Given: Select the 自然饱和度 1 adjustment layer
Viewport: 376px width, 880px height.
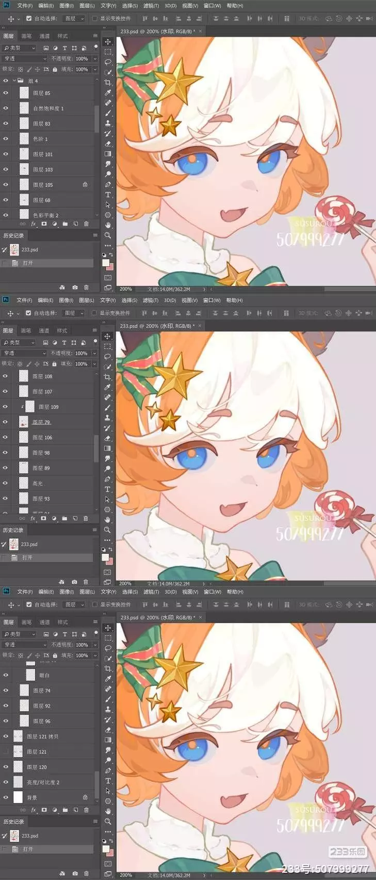Looking at the screenshot, I should 48,108.
